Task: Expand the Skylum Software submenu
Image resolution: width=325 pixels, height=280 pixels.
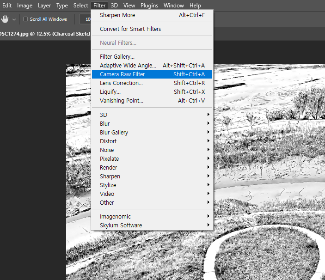Action: coord(152,225)
